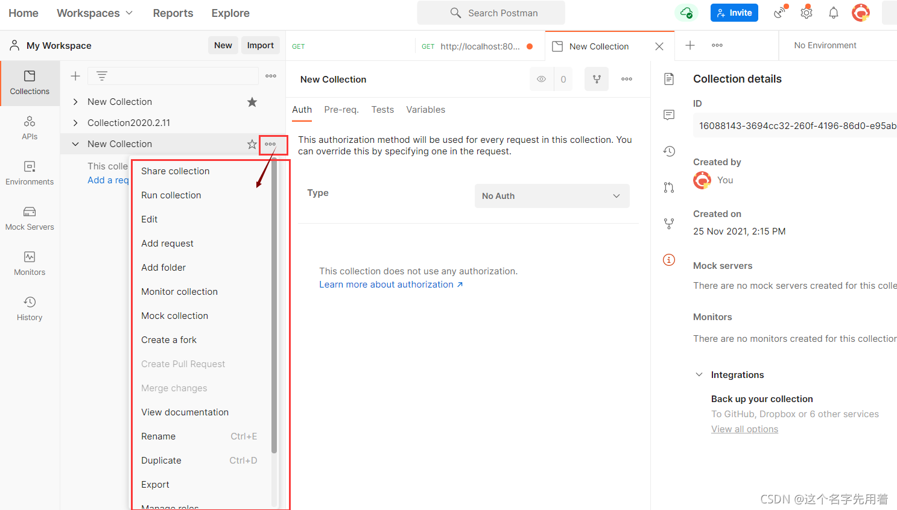
Task: Click the filter icon in collections search
Action: (x=102, y=76)
